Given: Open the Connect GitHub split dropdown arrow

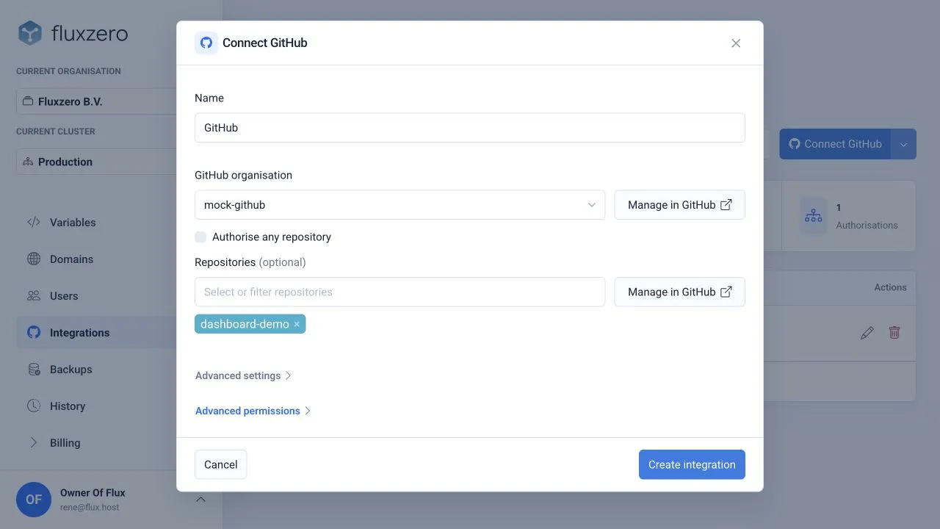Looking at the screenshot, I should (x=904, y=144).
